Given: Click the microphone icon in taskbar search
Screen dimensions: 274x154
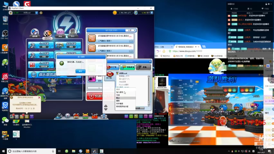Looking at the screenshot, I should (x=53, y=151).
